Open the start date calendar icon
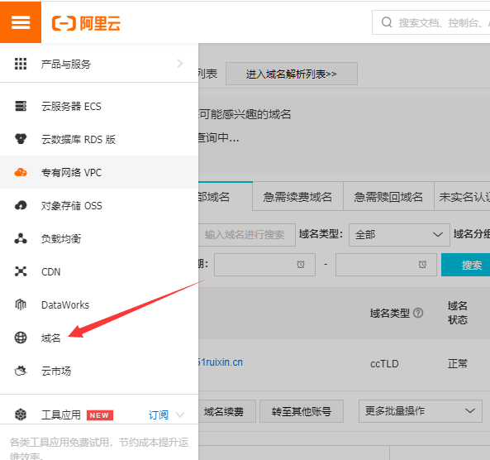This screenshot has width=490, height=460. pyautogui.click(x=301, y=265)
